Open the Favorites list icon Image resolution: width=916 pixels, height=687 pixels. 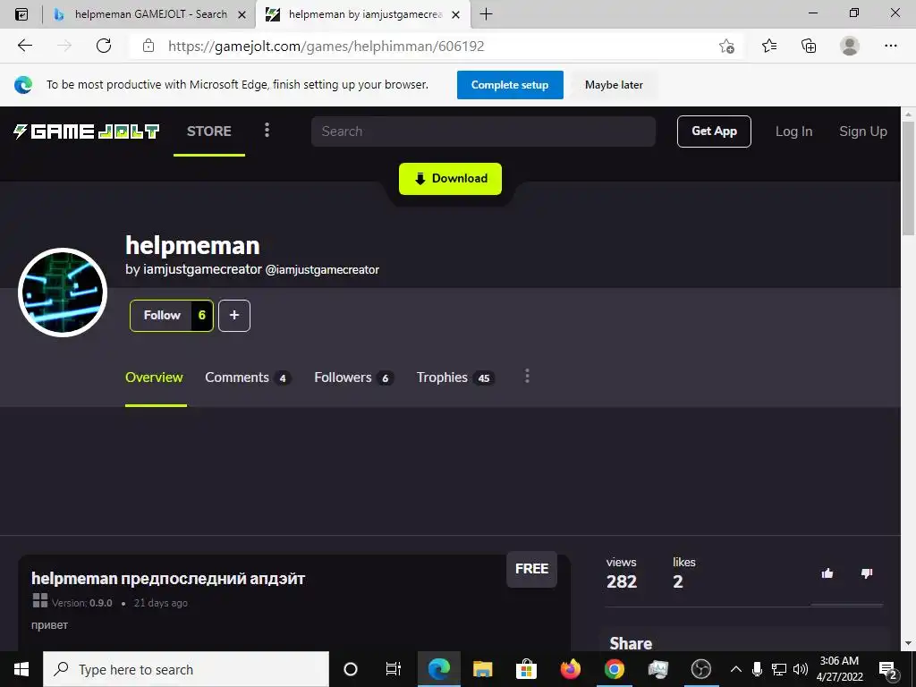tap(769, 46)
